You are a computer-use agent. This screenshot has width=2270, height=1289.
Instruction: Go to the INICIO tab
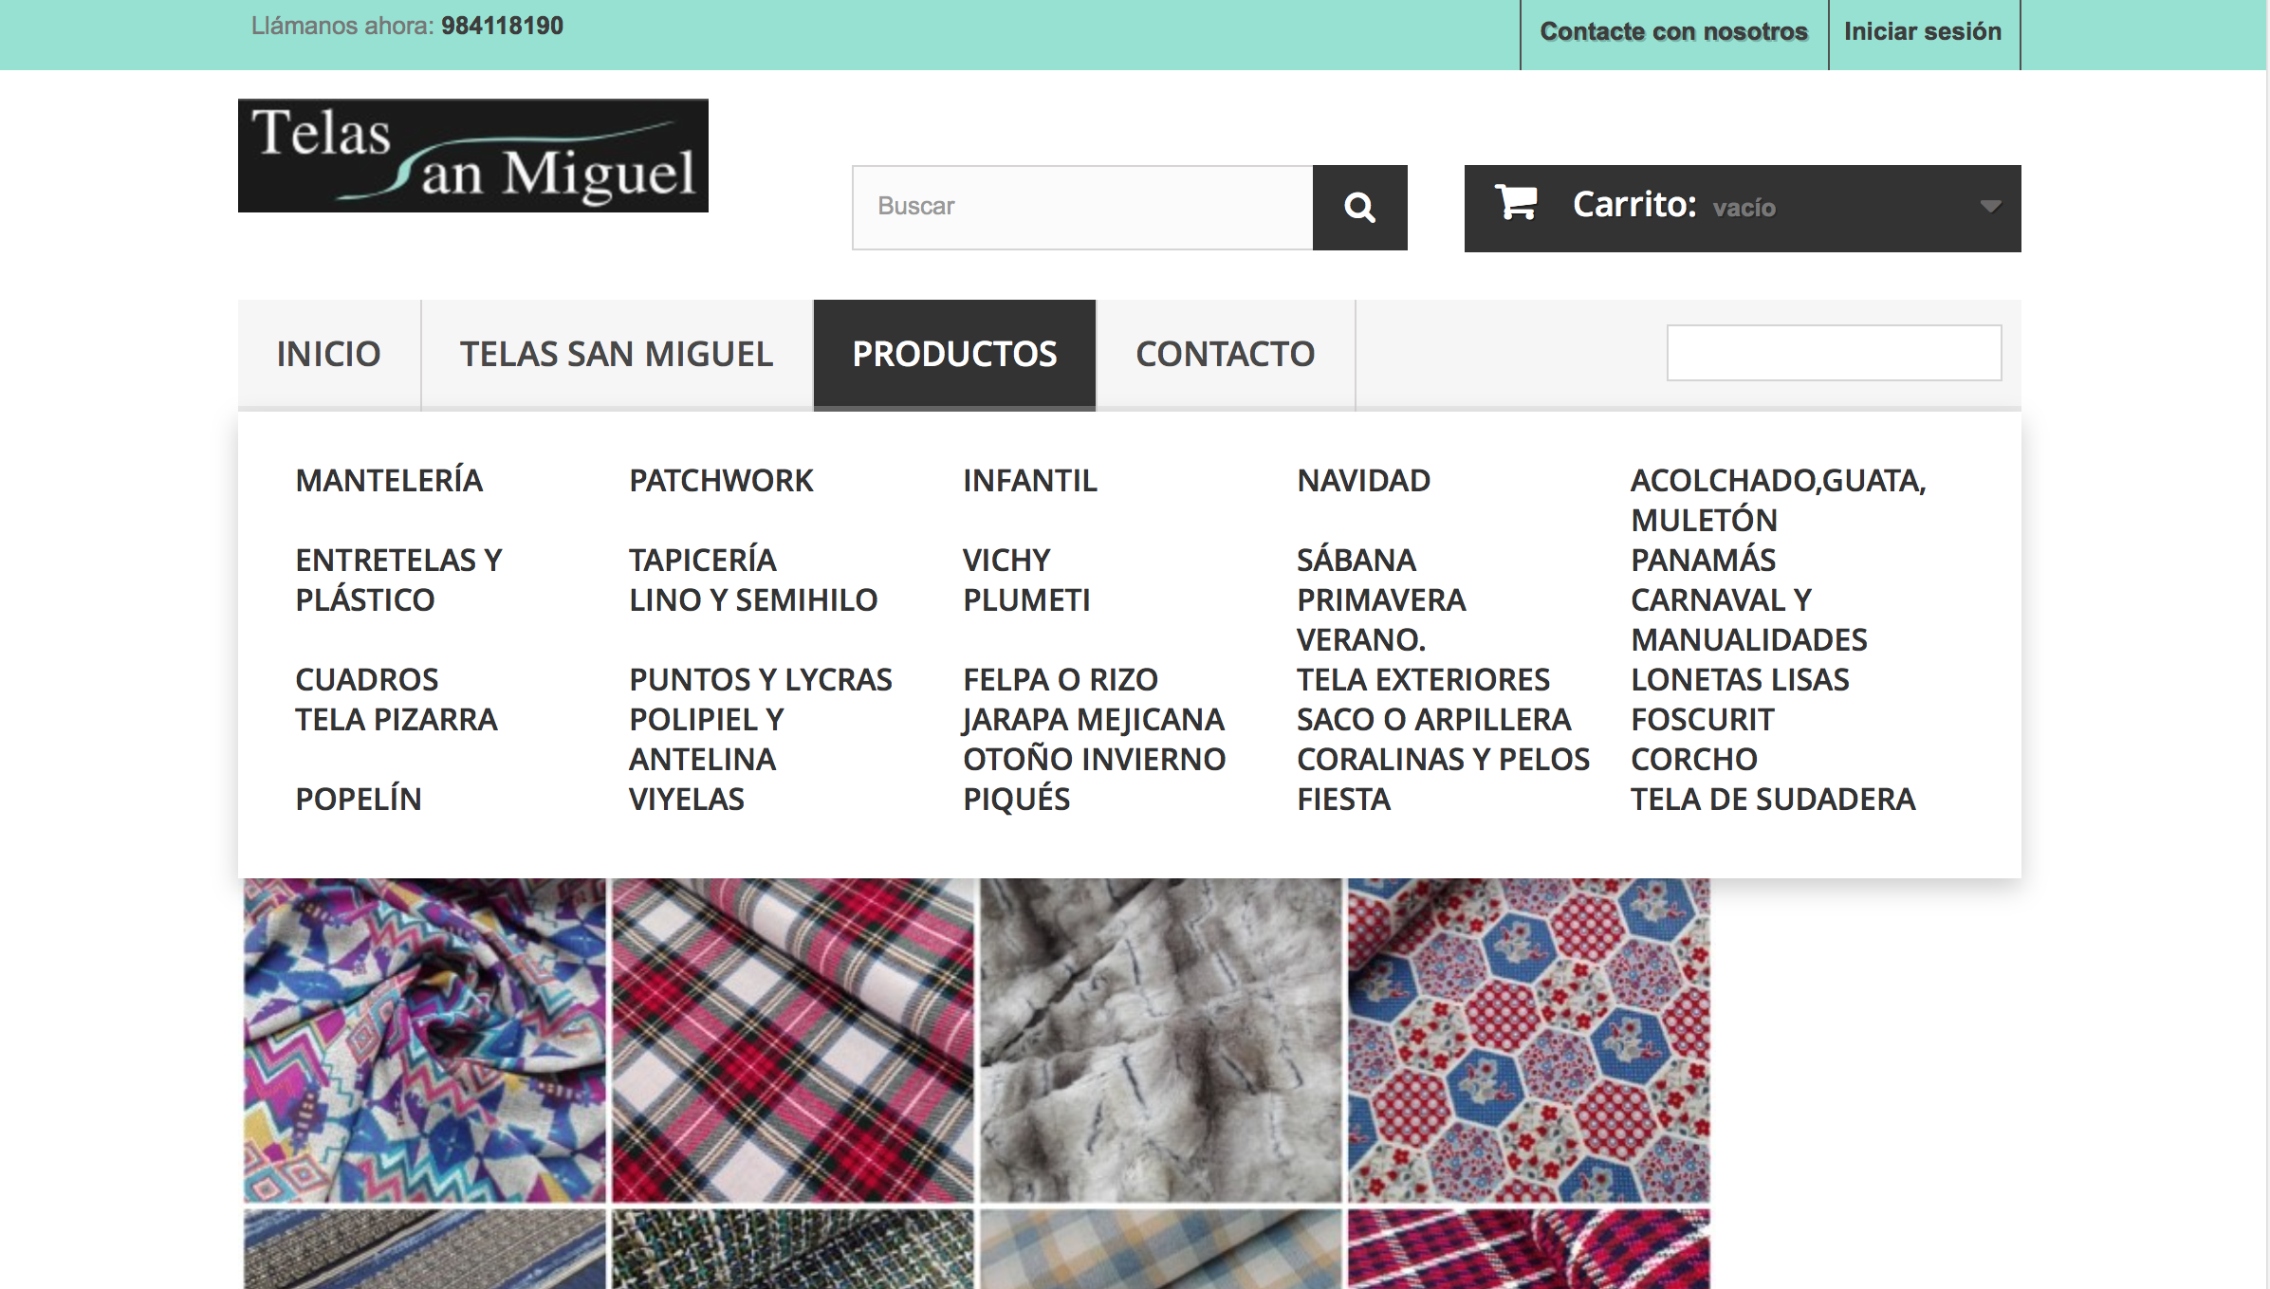click(x=328, y=354)
